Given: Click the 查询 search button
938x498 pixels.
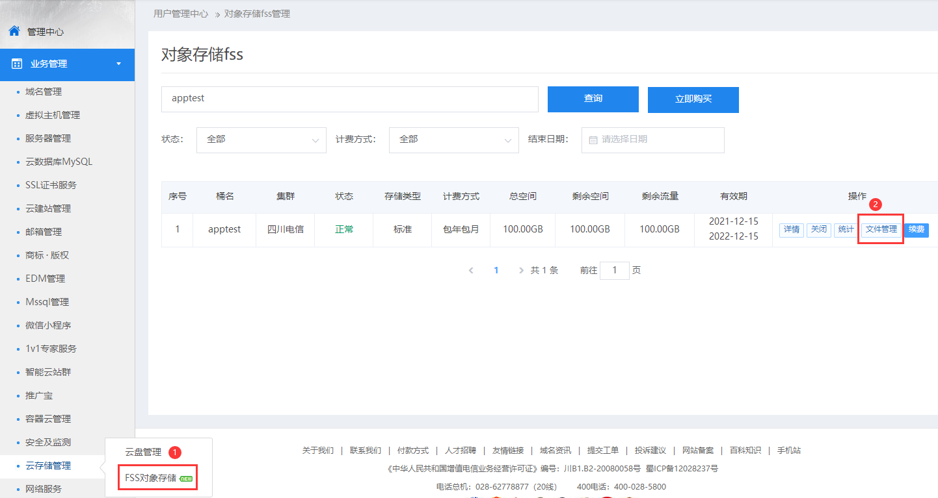Looking at the screenshot, I should [x=593, y=99].
